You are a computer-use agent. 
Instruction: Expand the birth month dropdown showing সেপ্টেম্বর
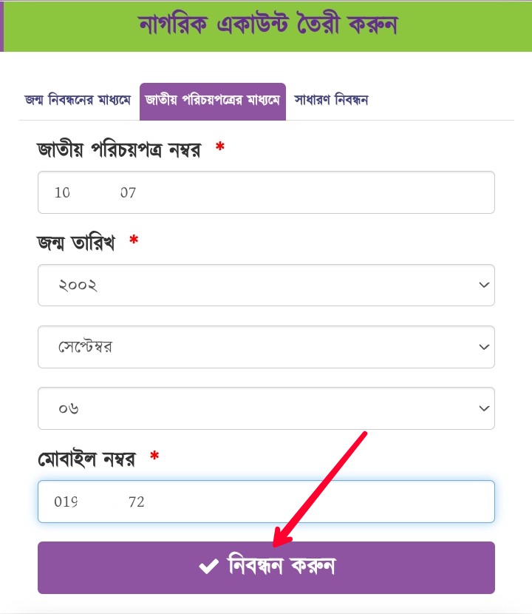pos(266,347)
